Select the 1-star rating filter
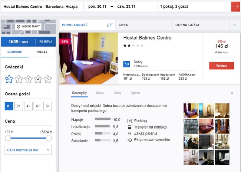The height and width of the screenshot is (172, 241). [9, 79]
